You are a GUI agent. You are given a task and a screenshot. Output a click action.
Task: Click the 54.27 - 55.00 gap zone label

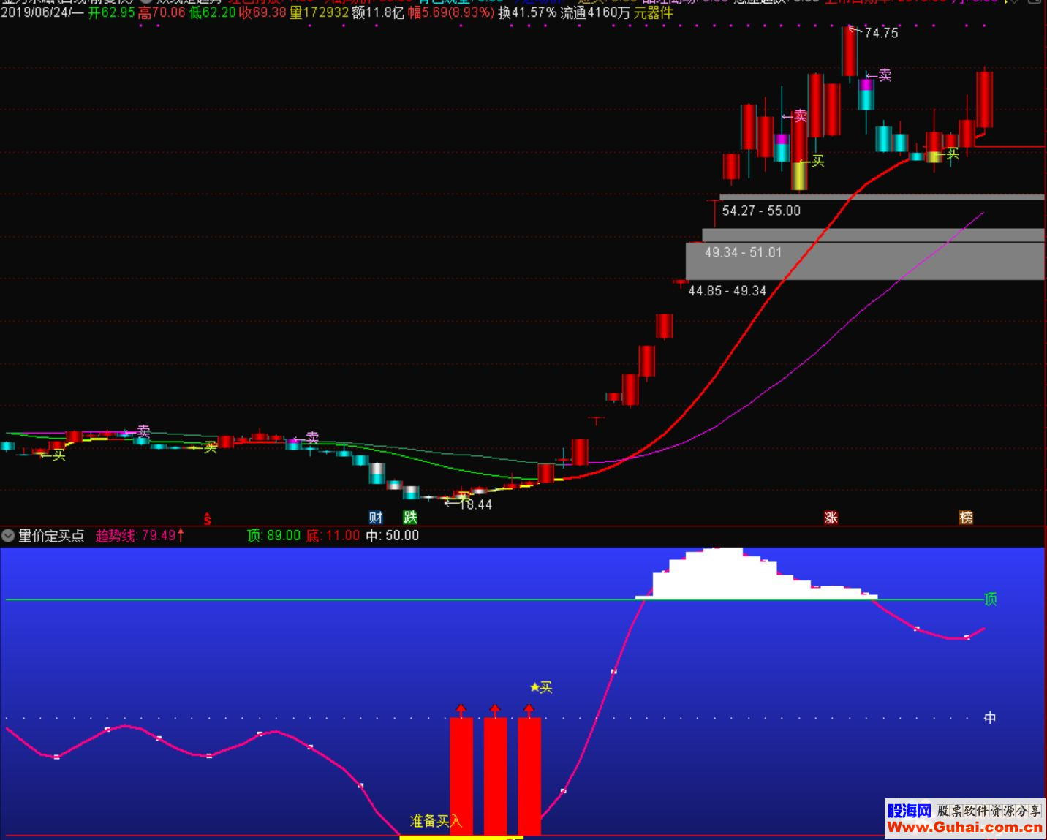coord(761,211)
